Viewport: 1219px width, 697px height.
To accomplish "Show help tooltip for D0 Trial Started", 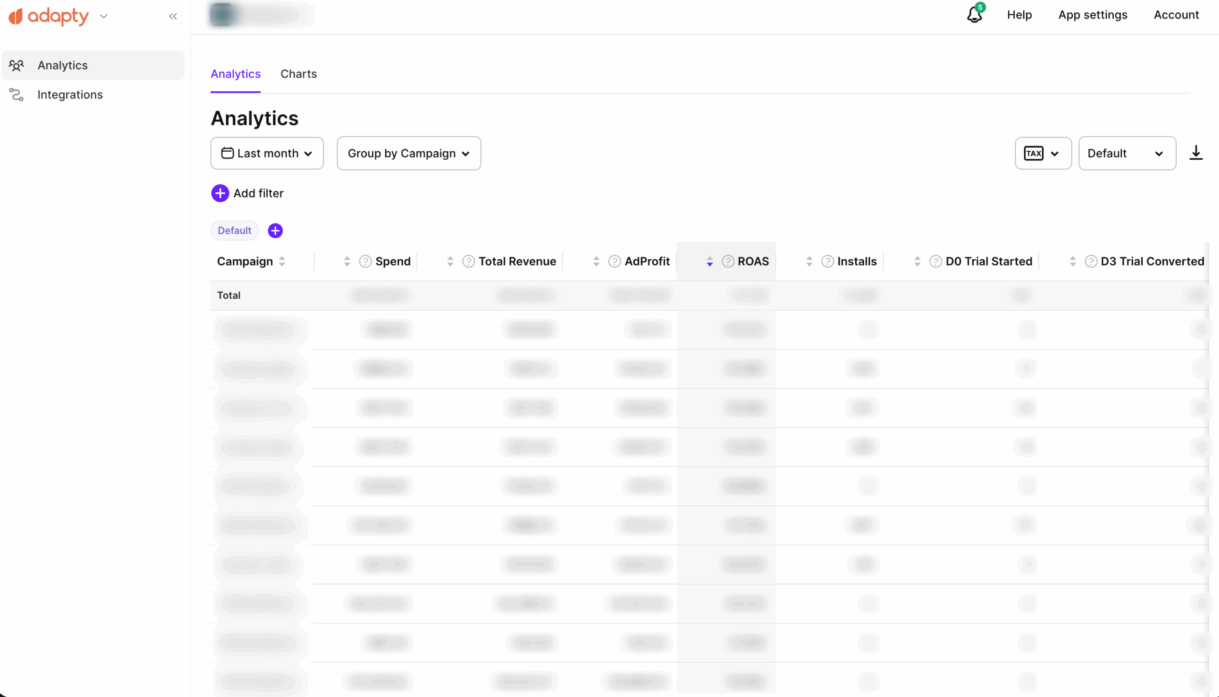I will tap(936, 261).
